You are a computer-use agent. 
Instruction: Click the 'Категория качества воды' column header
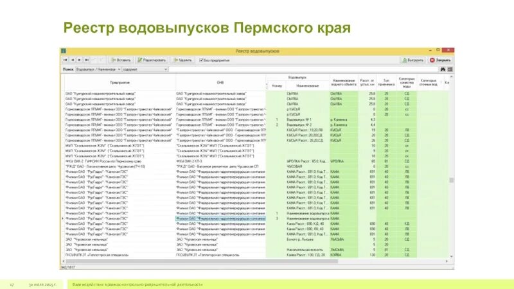point(407,83)
